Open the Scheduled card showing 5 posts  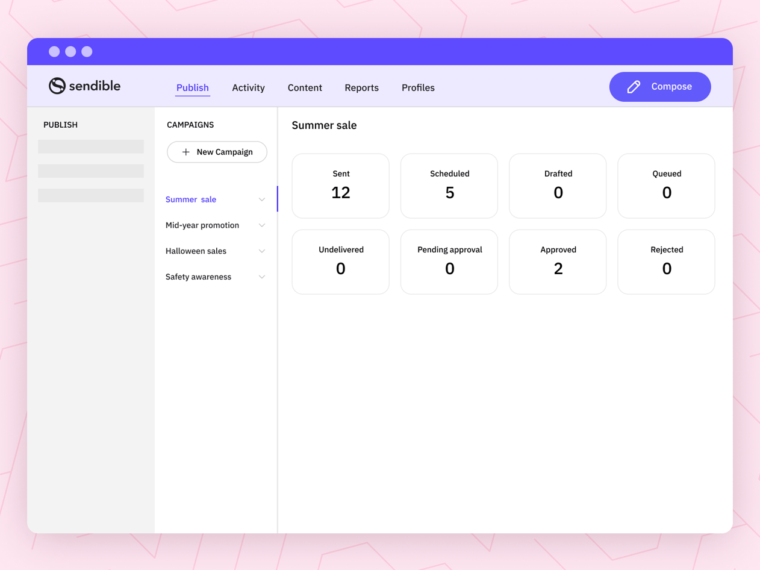(449, 186)
